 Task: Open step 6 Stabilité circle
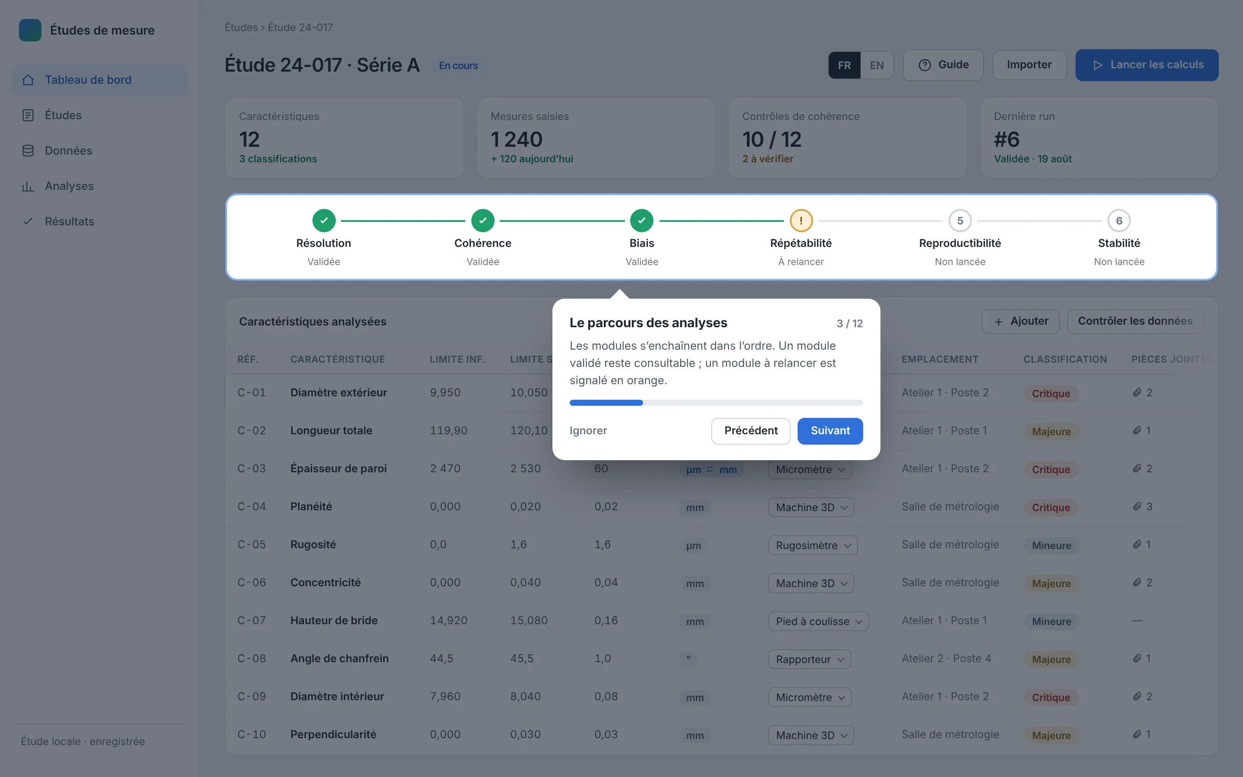click(1119, 221)
